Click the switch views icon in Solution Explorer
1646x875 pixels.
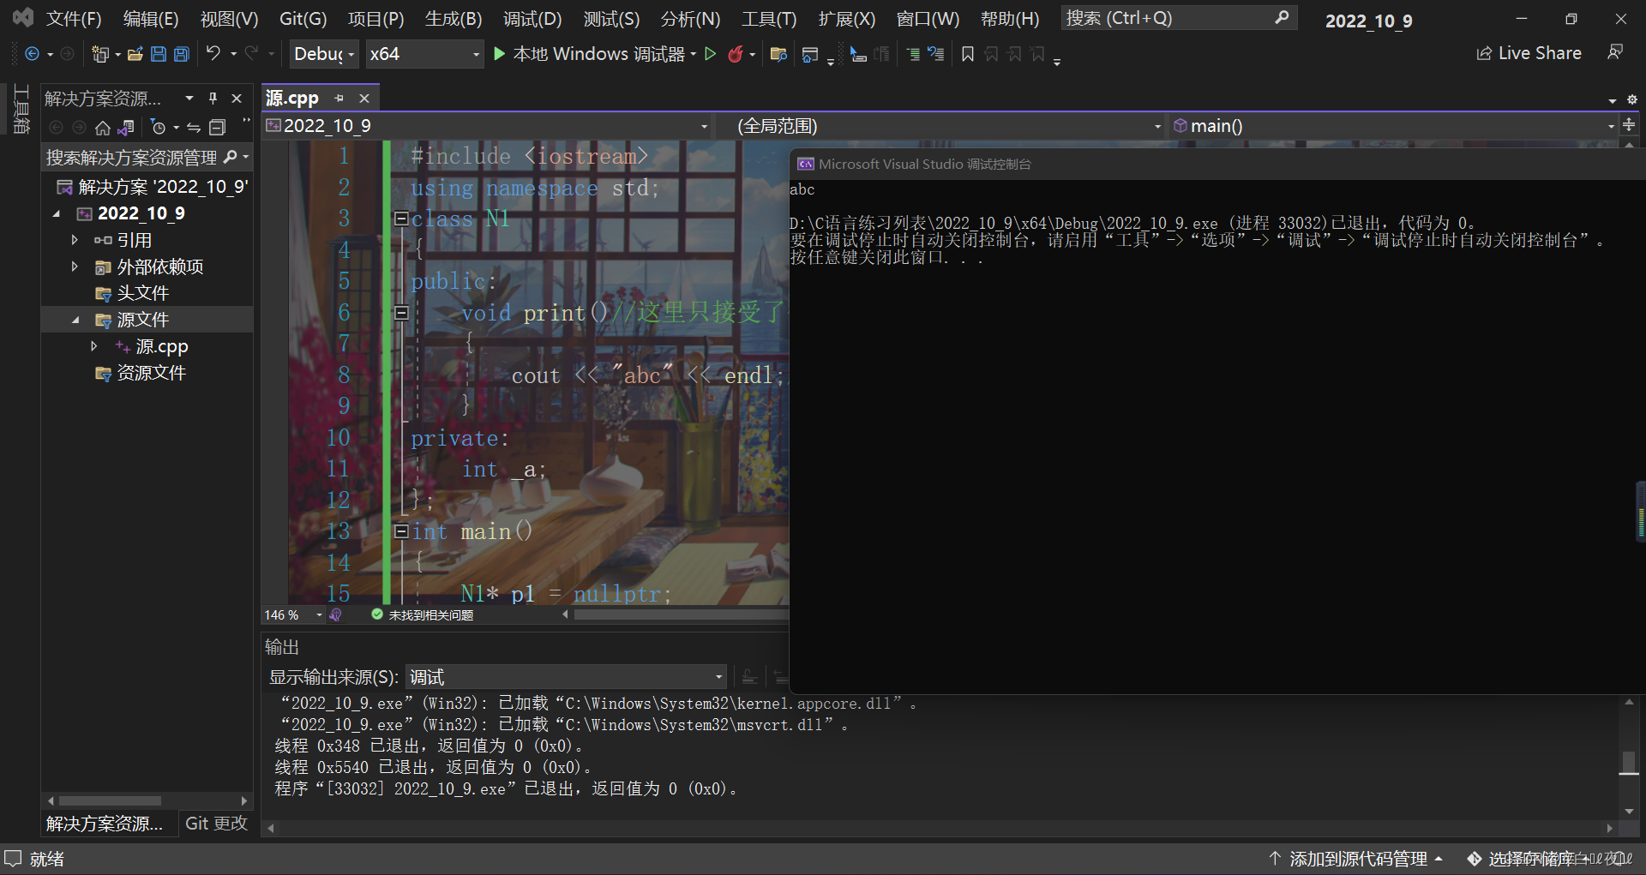126,128
